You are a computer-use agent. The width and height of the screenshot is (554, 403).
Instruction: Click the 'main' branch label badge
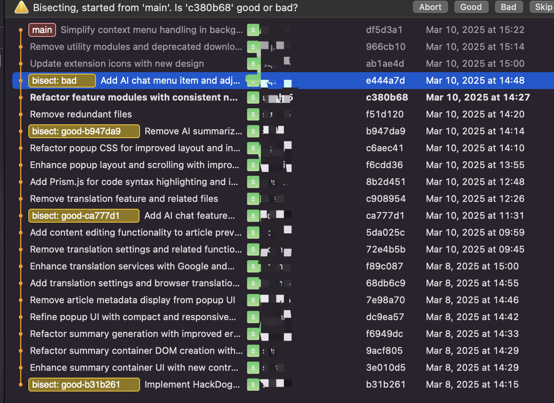click(42, 30)
